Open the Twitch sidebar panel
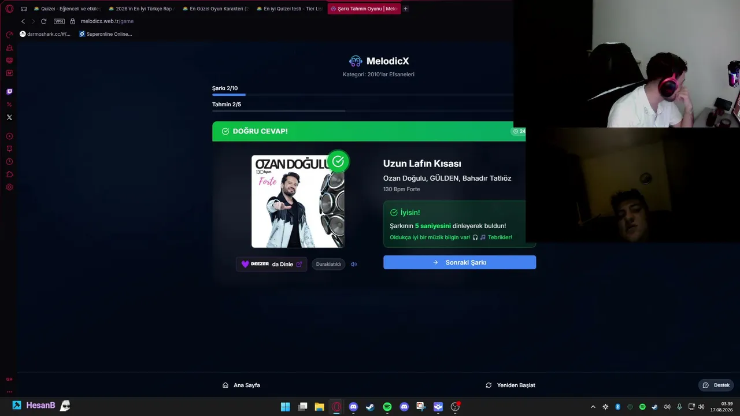Image resolution: width=740 pixels, height=416 pixels. coord(9,92)
